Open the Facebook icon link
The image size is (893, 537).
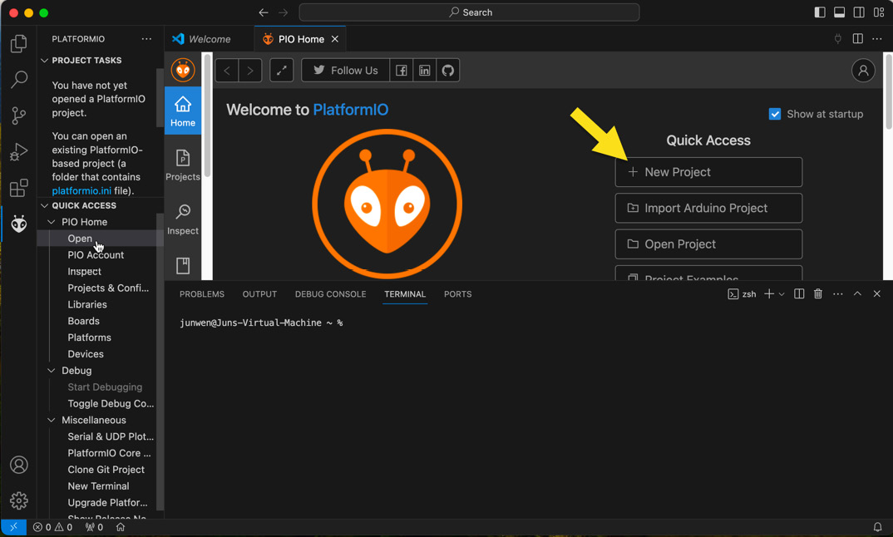402,70
